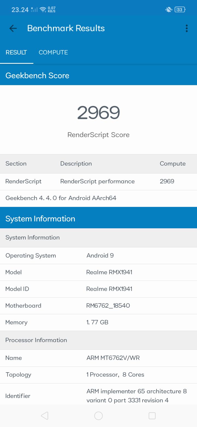Tap the 1.77 GB memory value

[97, 322]
